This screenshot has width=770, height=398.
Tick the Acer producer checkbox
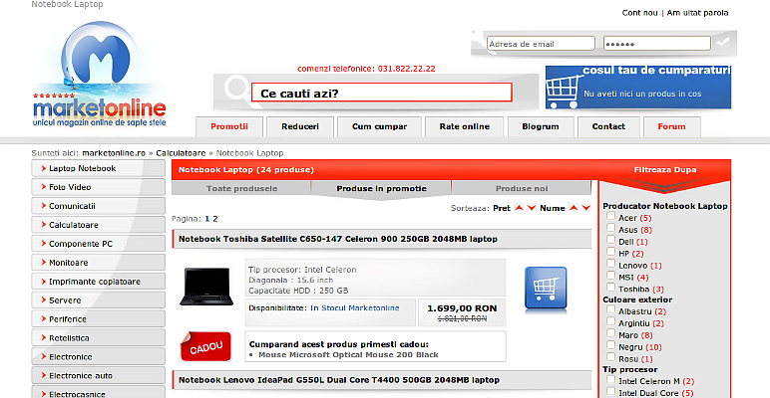610,216
